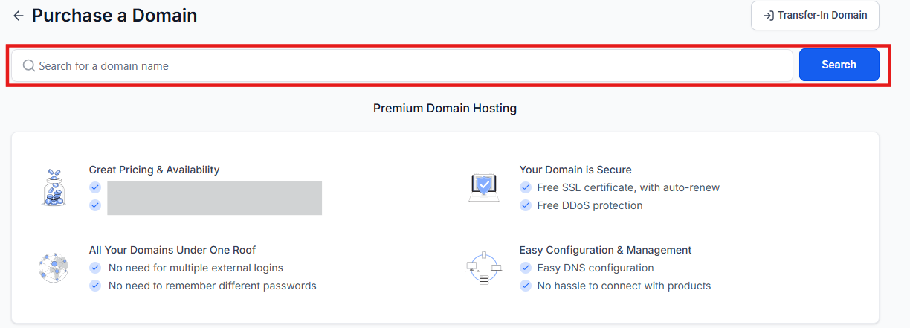Click the Your Domain is Secure heading
Viewport: 910px width, 328px height.
575,170
